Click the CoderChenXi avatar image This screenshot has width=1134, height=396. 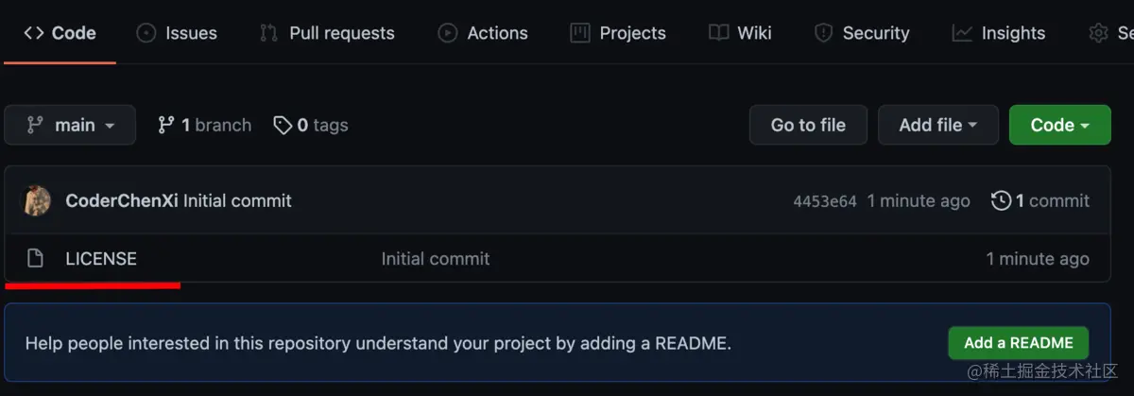[37, 201]
